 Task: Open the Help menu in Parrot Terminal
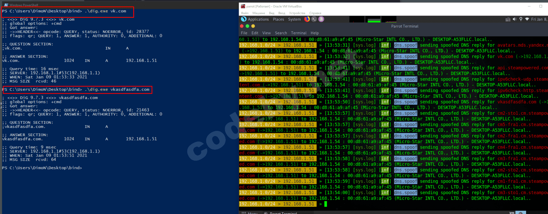tap(315, 33)
